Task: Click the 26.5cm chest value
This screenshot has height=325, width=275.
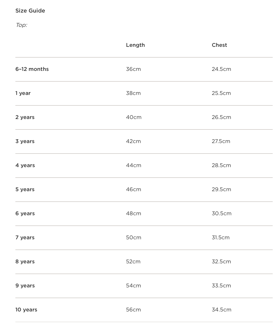Action: (x=221, y=117)
